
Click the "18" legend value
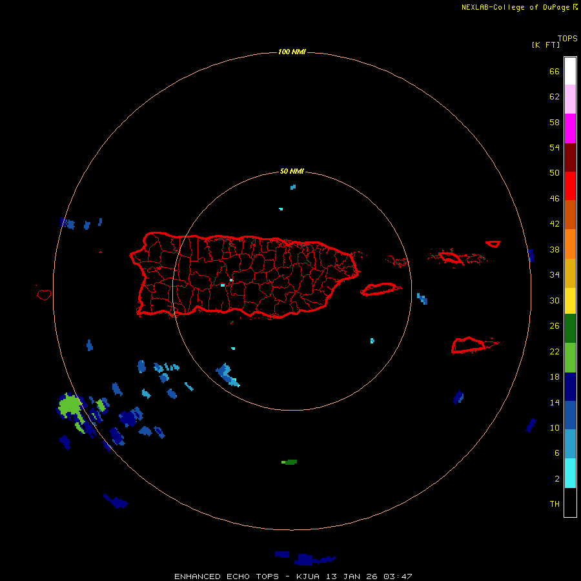555,376
